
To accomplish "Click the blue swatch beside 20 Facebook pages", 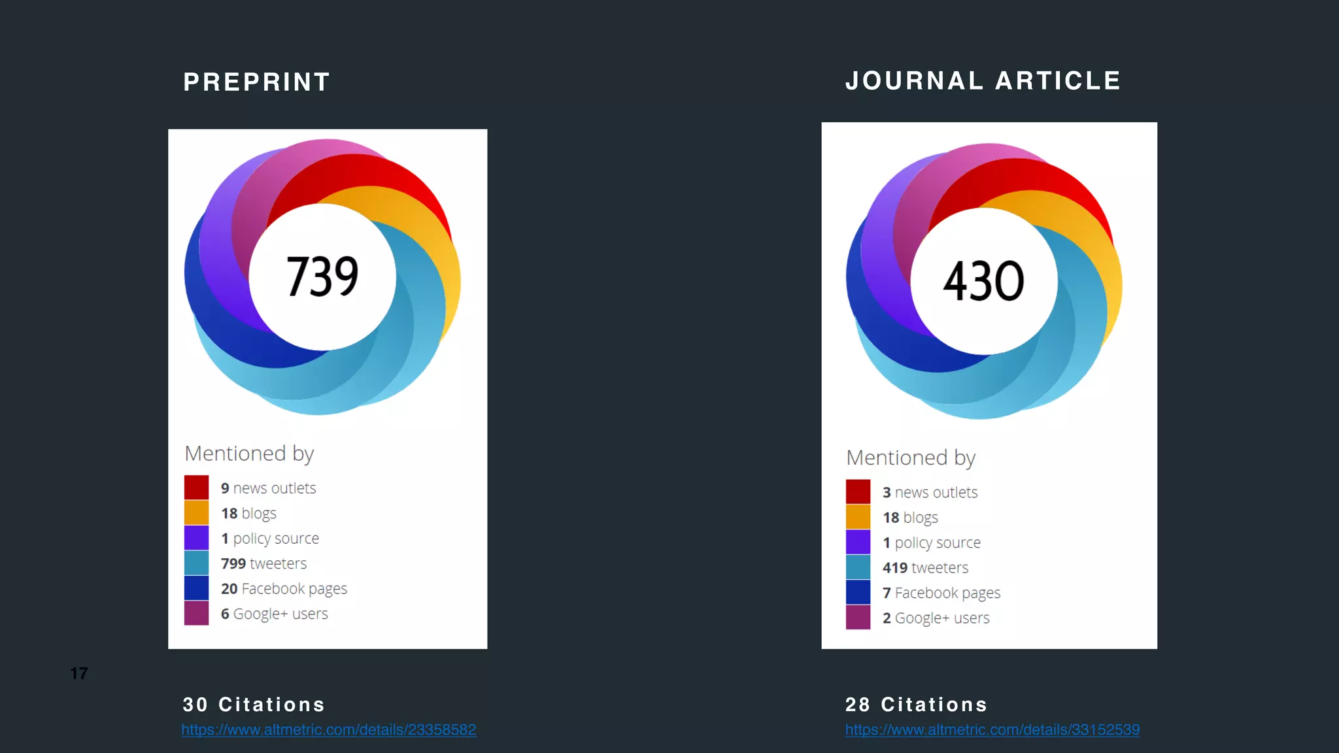I will 196,588.
